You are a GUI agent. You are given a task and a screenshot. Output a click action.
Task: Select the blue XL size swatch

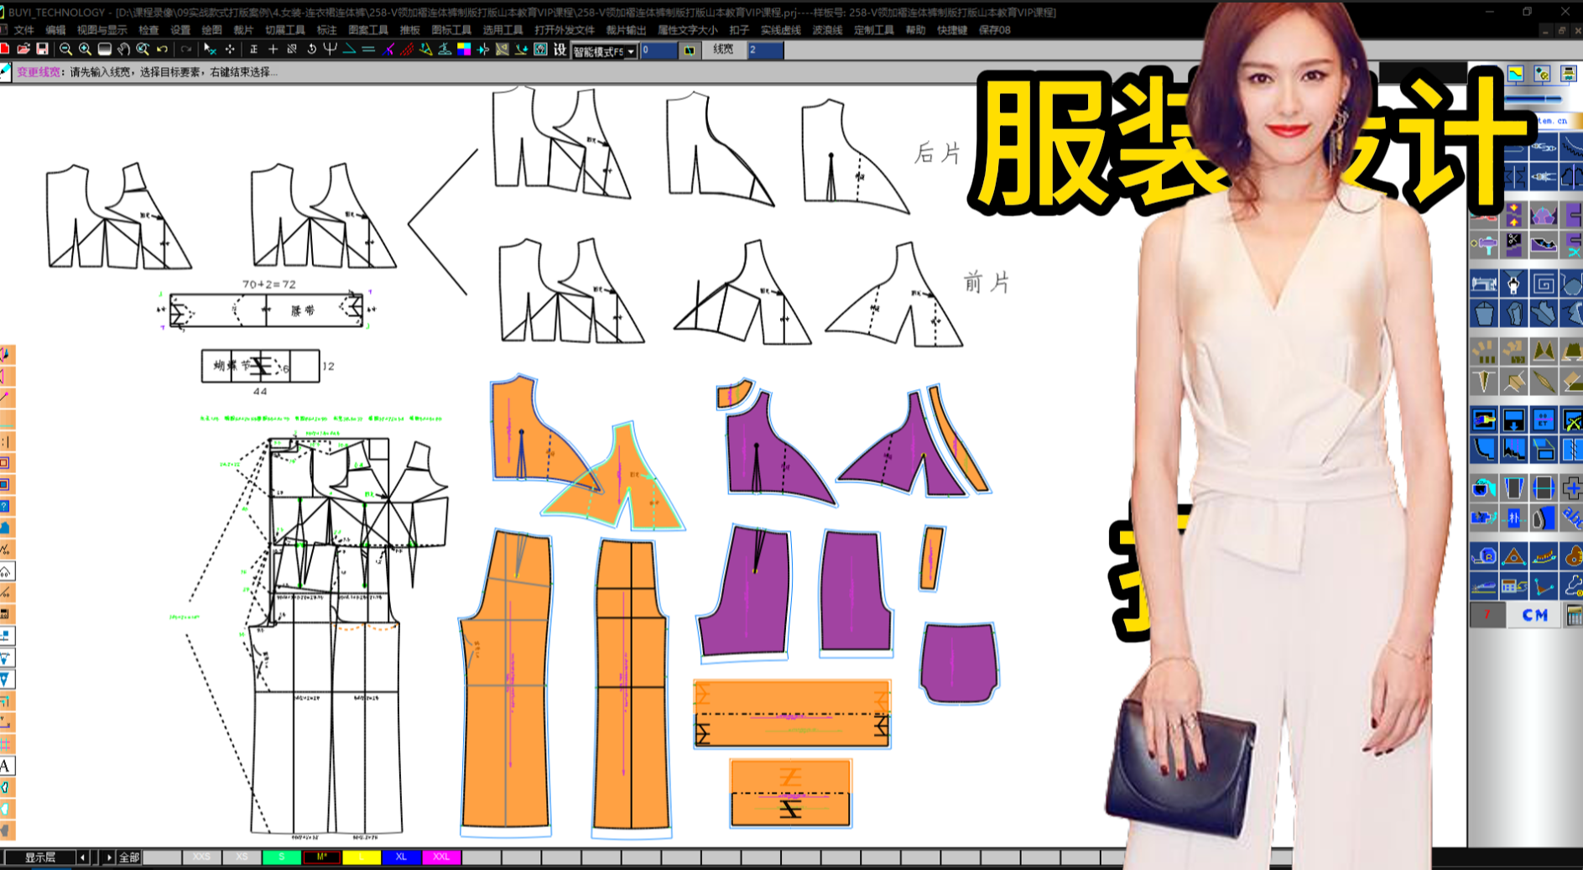coord(401,857)
